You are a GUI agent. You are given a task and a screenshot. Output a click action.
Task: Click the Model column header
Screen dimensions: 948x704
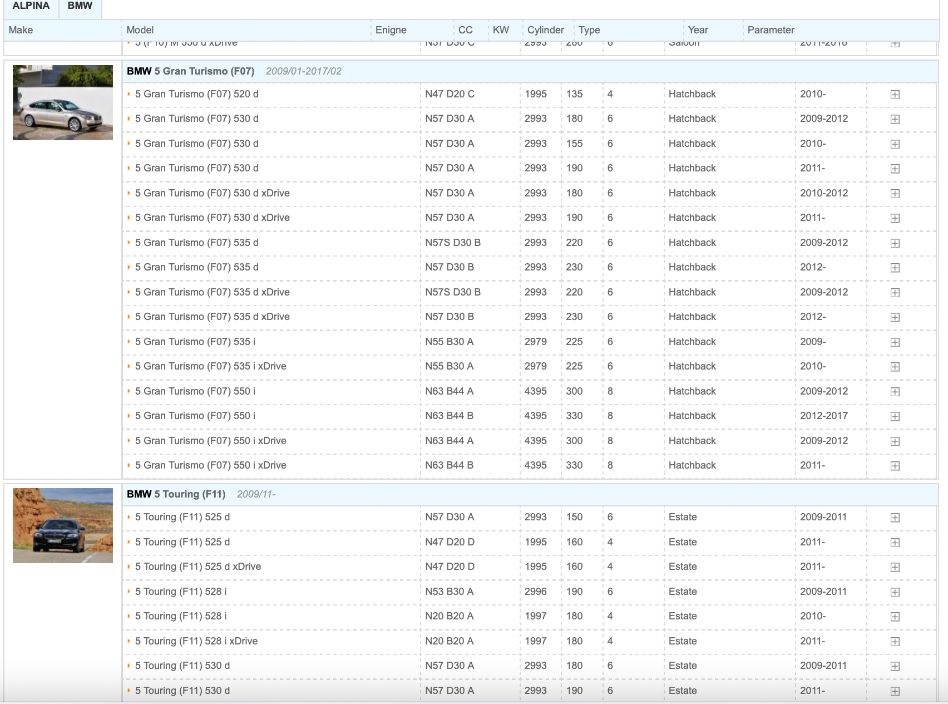[x=140, y=30]
